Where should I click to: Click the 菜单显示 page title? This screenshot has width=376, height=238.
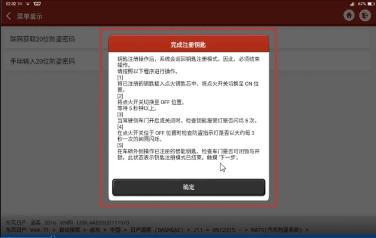click(30, 16)
